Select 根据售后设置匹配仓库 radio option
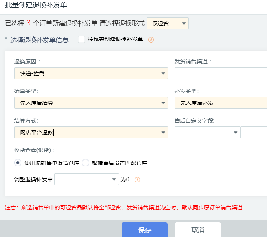The image size is (267, 237). [x=86, y=162]
